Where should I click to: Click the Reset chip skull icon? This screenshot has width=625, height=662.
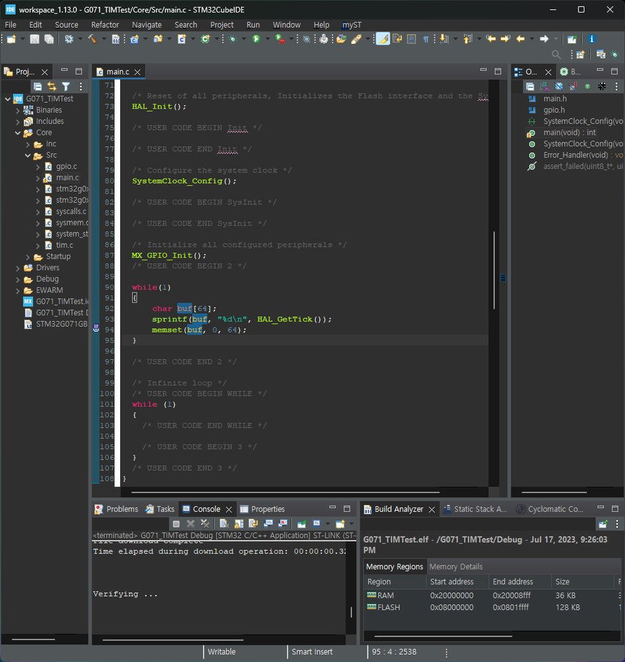(324, 39)
